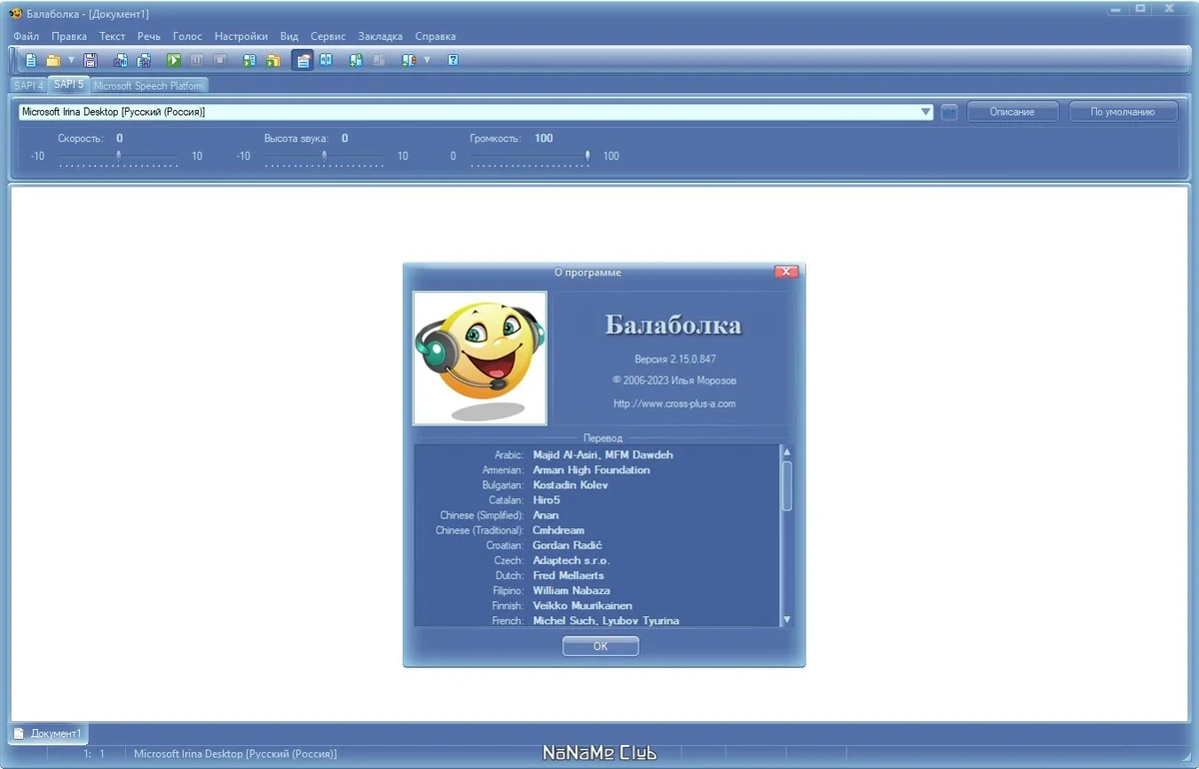
Task: Click the translators list scrollbar down arrow
Action: 786,619
